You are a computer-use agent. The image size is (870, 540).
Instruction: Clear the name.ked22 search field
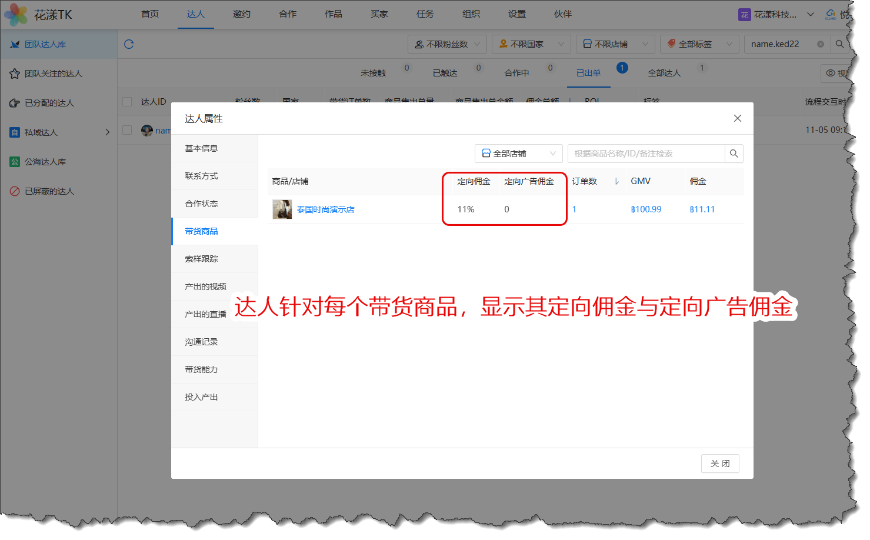pos(820,44)
